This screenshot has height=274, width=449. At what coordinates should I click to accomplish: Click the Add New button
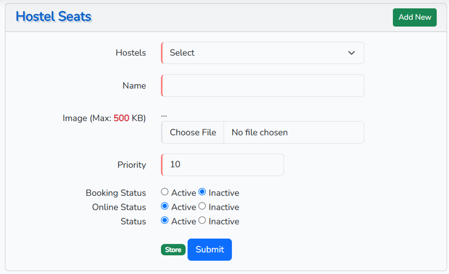[x=414, y=17]
